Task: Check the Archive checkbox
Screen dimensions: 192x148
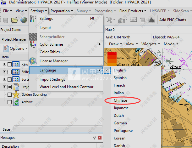Action: point(9,102)
